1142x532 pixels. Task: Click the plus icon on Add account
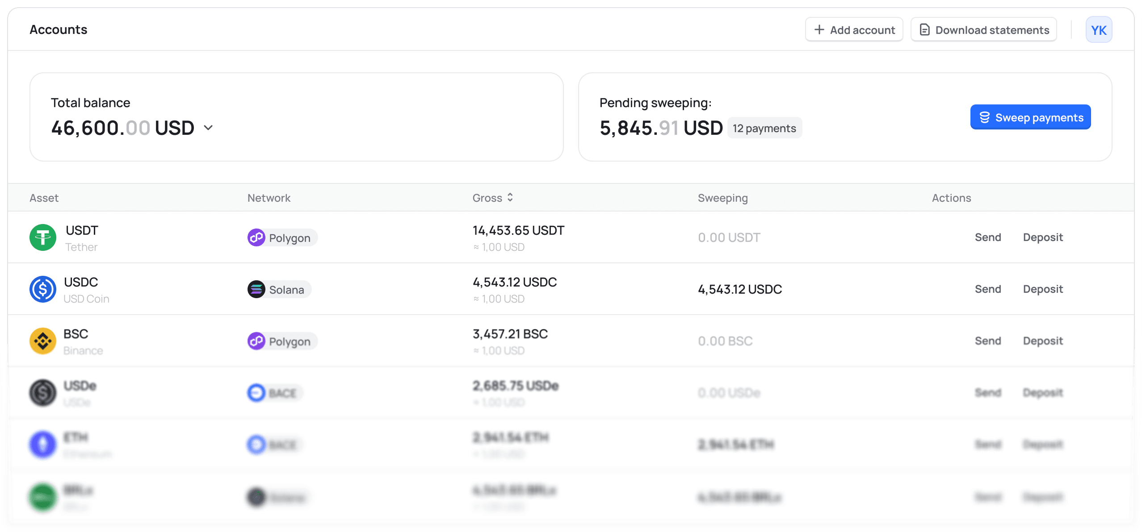pos(819,29)
